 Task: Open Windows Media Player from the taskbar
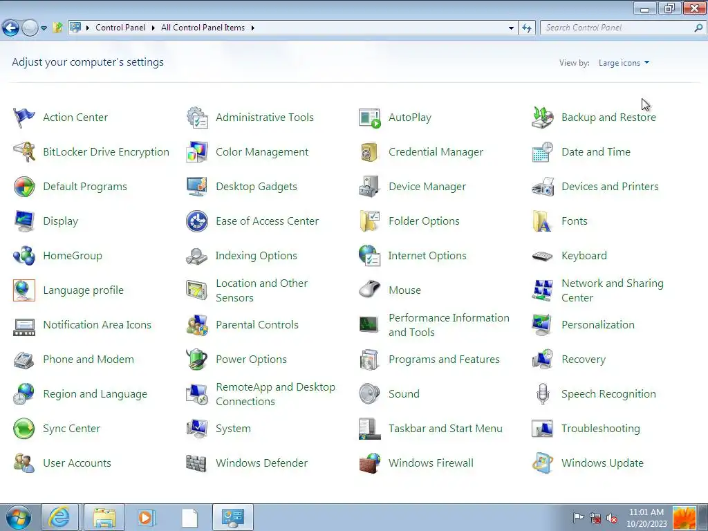tap(146, 517)
